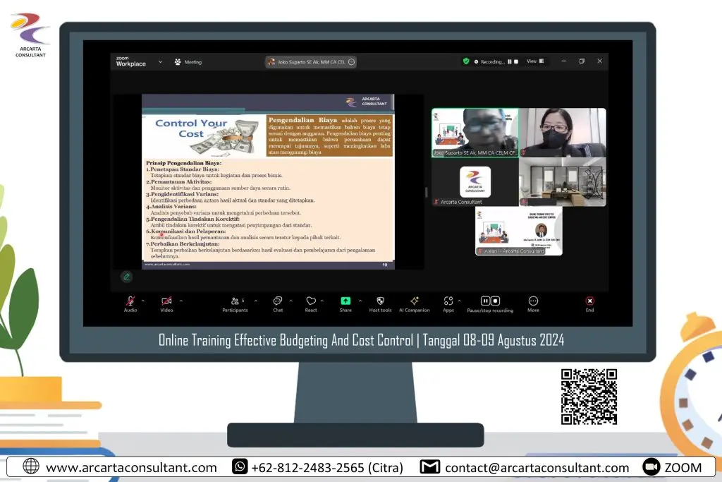Click the green annotation pencil button

pos(126,277)
